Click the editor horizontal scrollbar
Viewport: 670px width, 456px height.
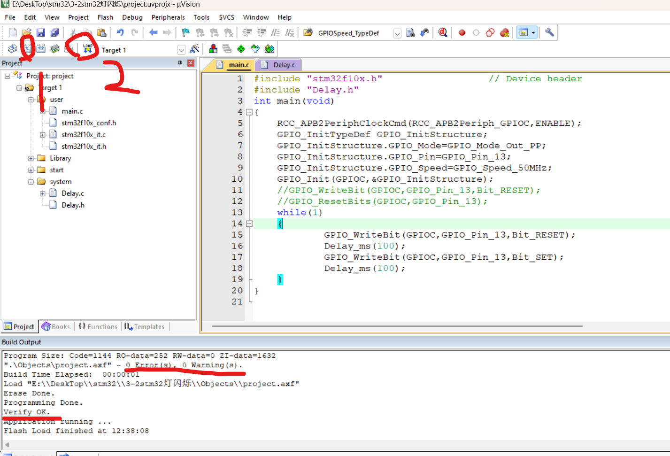[x=397, y=326]
